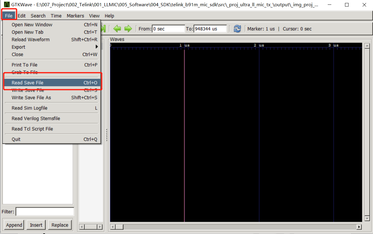Click the Append button
This screenshot has height=234, width=373.
pyautogui.click(x=14, y=225)
